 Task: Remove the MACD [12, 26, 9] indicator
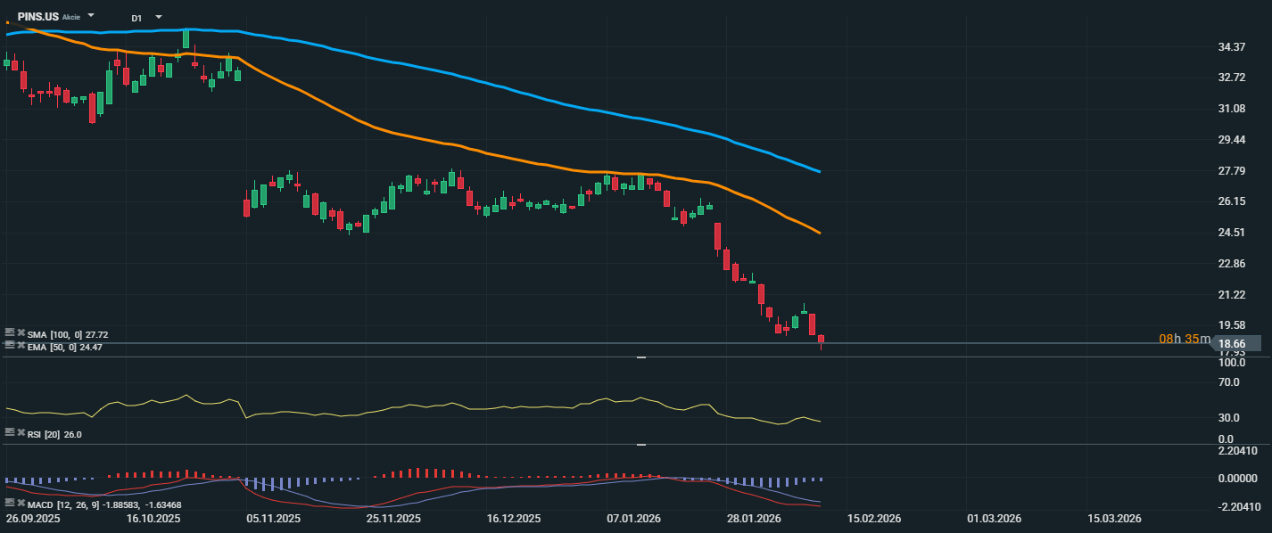(21, 504)
